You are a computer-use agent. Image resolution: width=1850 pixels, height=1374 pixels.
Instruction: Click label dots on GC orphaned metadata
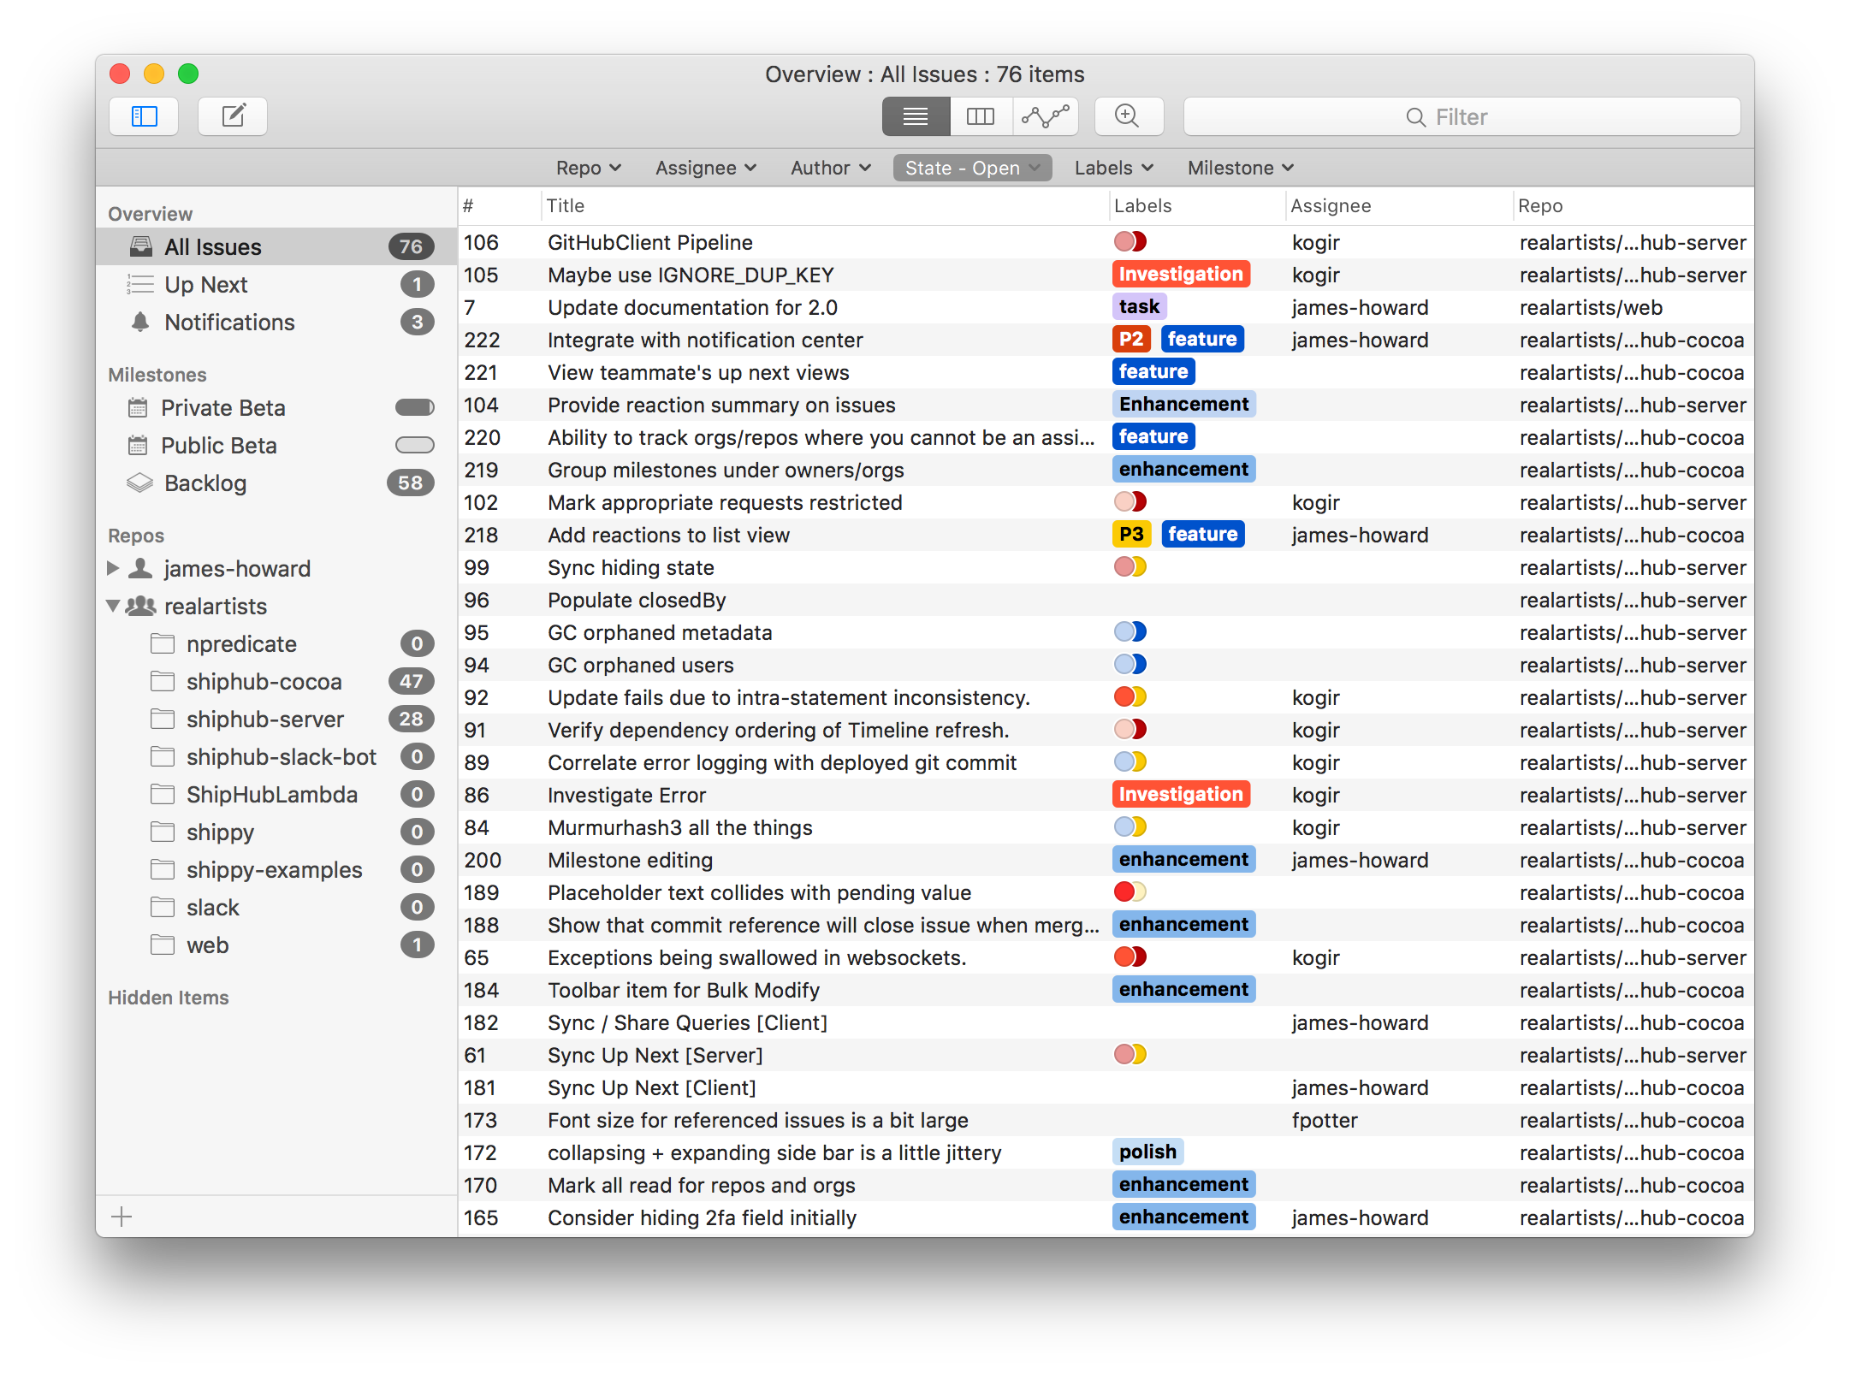pyautogui.click(x=1130, y=631)
